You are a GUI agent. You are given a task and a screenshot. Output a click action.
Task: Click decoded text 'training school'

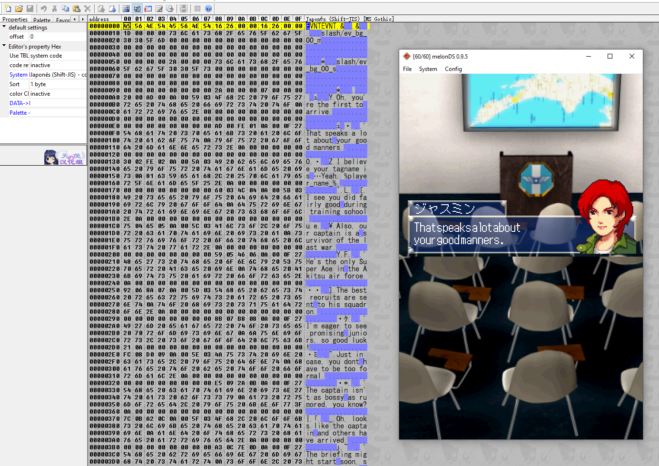[338, 212]
